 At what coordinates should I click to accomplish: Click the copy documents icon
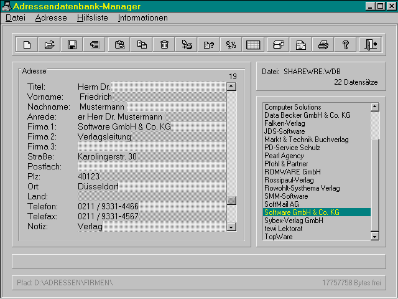[142, 44]
